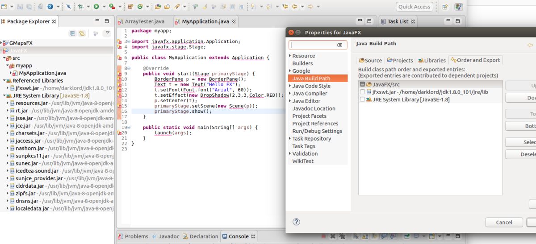Expand the GMapsFX project
This screenshot has height=244, width=536.
(1, 43)
